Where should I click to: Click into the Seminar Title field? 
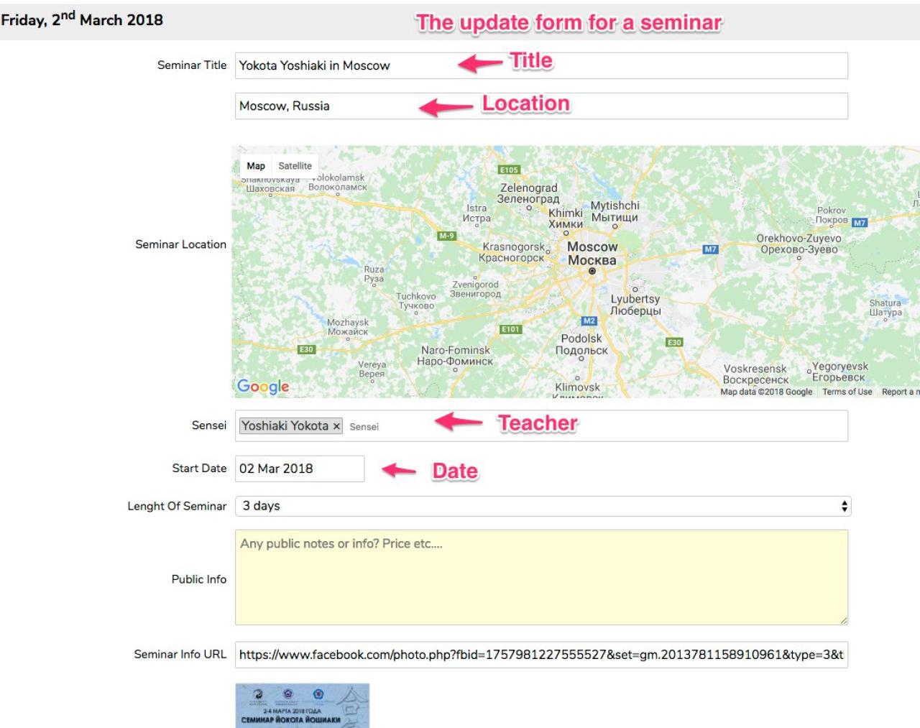pyautogui.click(x=540, y=65)
